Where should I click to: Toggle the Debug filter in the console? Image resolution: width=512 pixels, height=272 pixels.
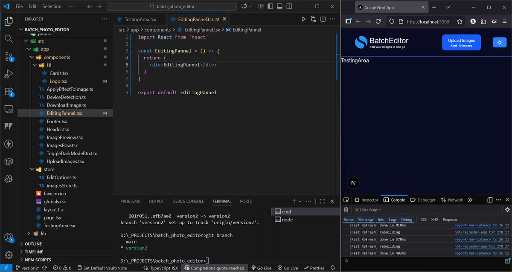pos(407,220)
